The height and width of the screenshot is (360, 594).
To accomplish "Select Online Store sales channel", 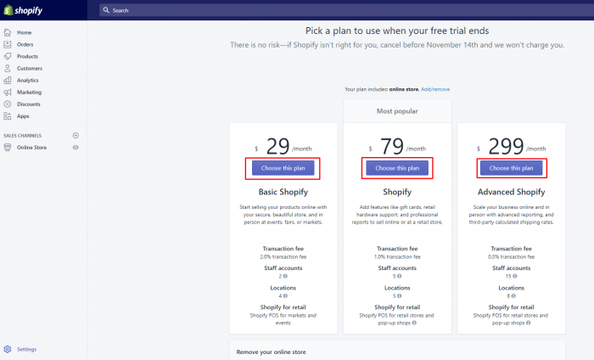I will [x=32, y=148].
